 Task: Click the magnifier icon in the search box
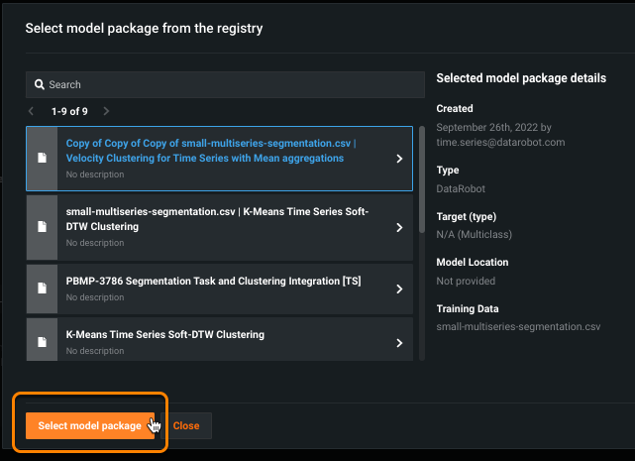(x=39, y=85)
